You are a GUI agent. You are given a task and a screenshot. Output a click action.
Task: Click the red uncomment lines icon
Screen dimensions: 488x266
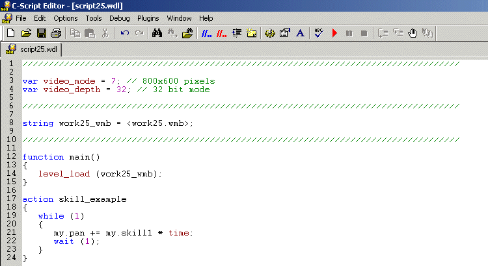click(x=222, y=32)
